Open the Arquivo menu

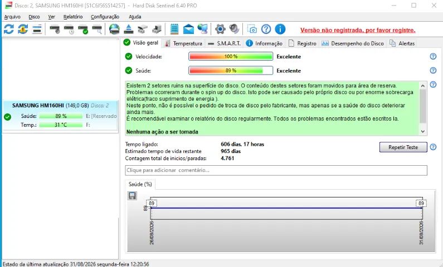pyautogui.click(x=12, y=17)
